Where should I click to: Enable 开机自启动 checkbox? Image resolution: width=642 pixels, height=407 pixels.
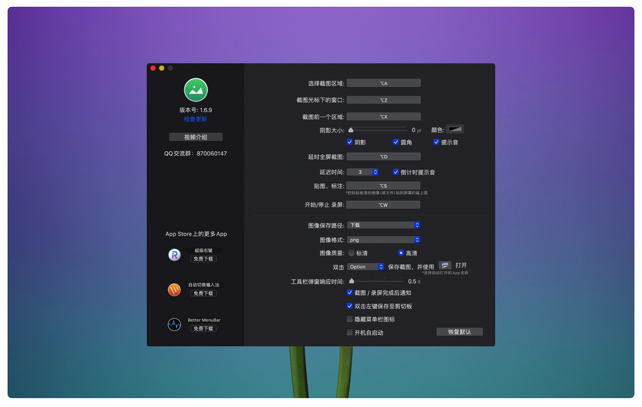coord(350,332)
